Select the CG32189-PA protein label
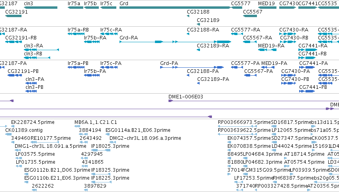 [x=213, y=79]
